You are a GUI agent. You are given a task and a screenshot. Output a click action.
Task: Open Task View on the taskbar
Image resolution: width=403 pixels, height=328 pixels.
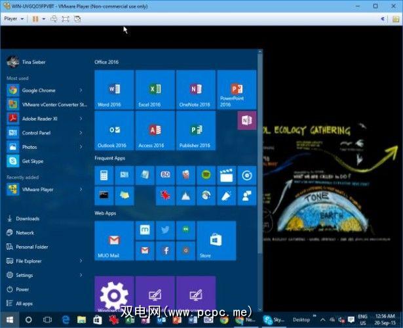tap(47, 319)
